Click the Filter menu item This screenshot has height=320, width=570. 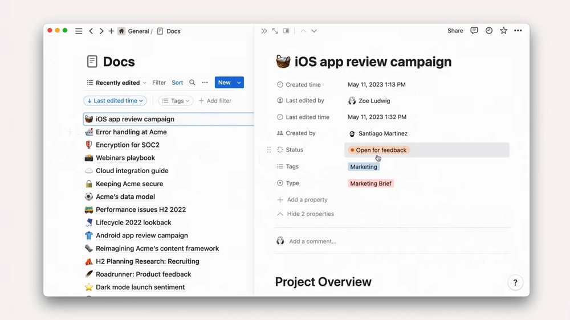pyautogui.click(x=159, y=83)
